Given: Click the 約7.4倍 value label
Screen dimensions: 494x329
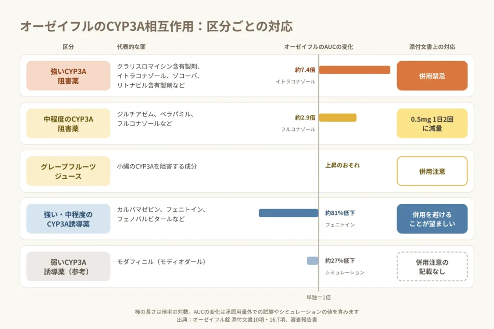Looking at the screenshot, I should (305, 70).
